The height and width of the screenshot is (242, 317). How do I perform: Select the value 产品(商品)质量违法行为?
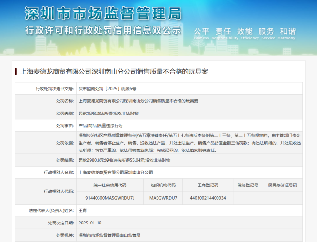coord(100,126)
